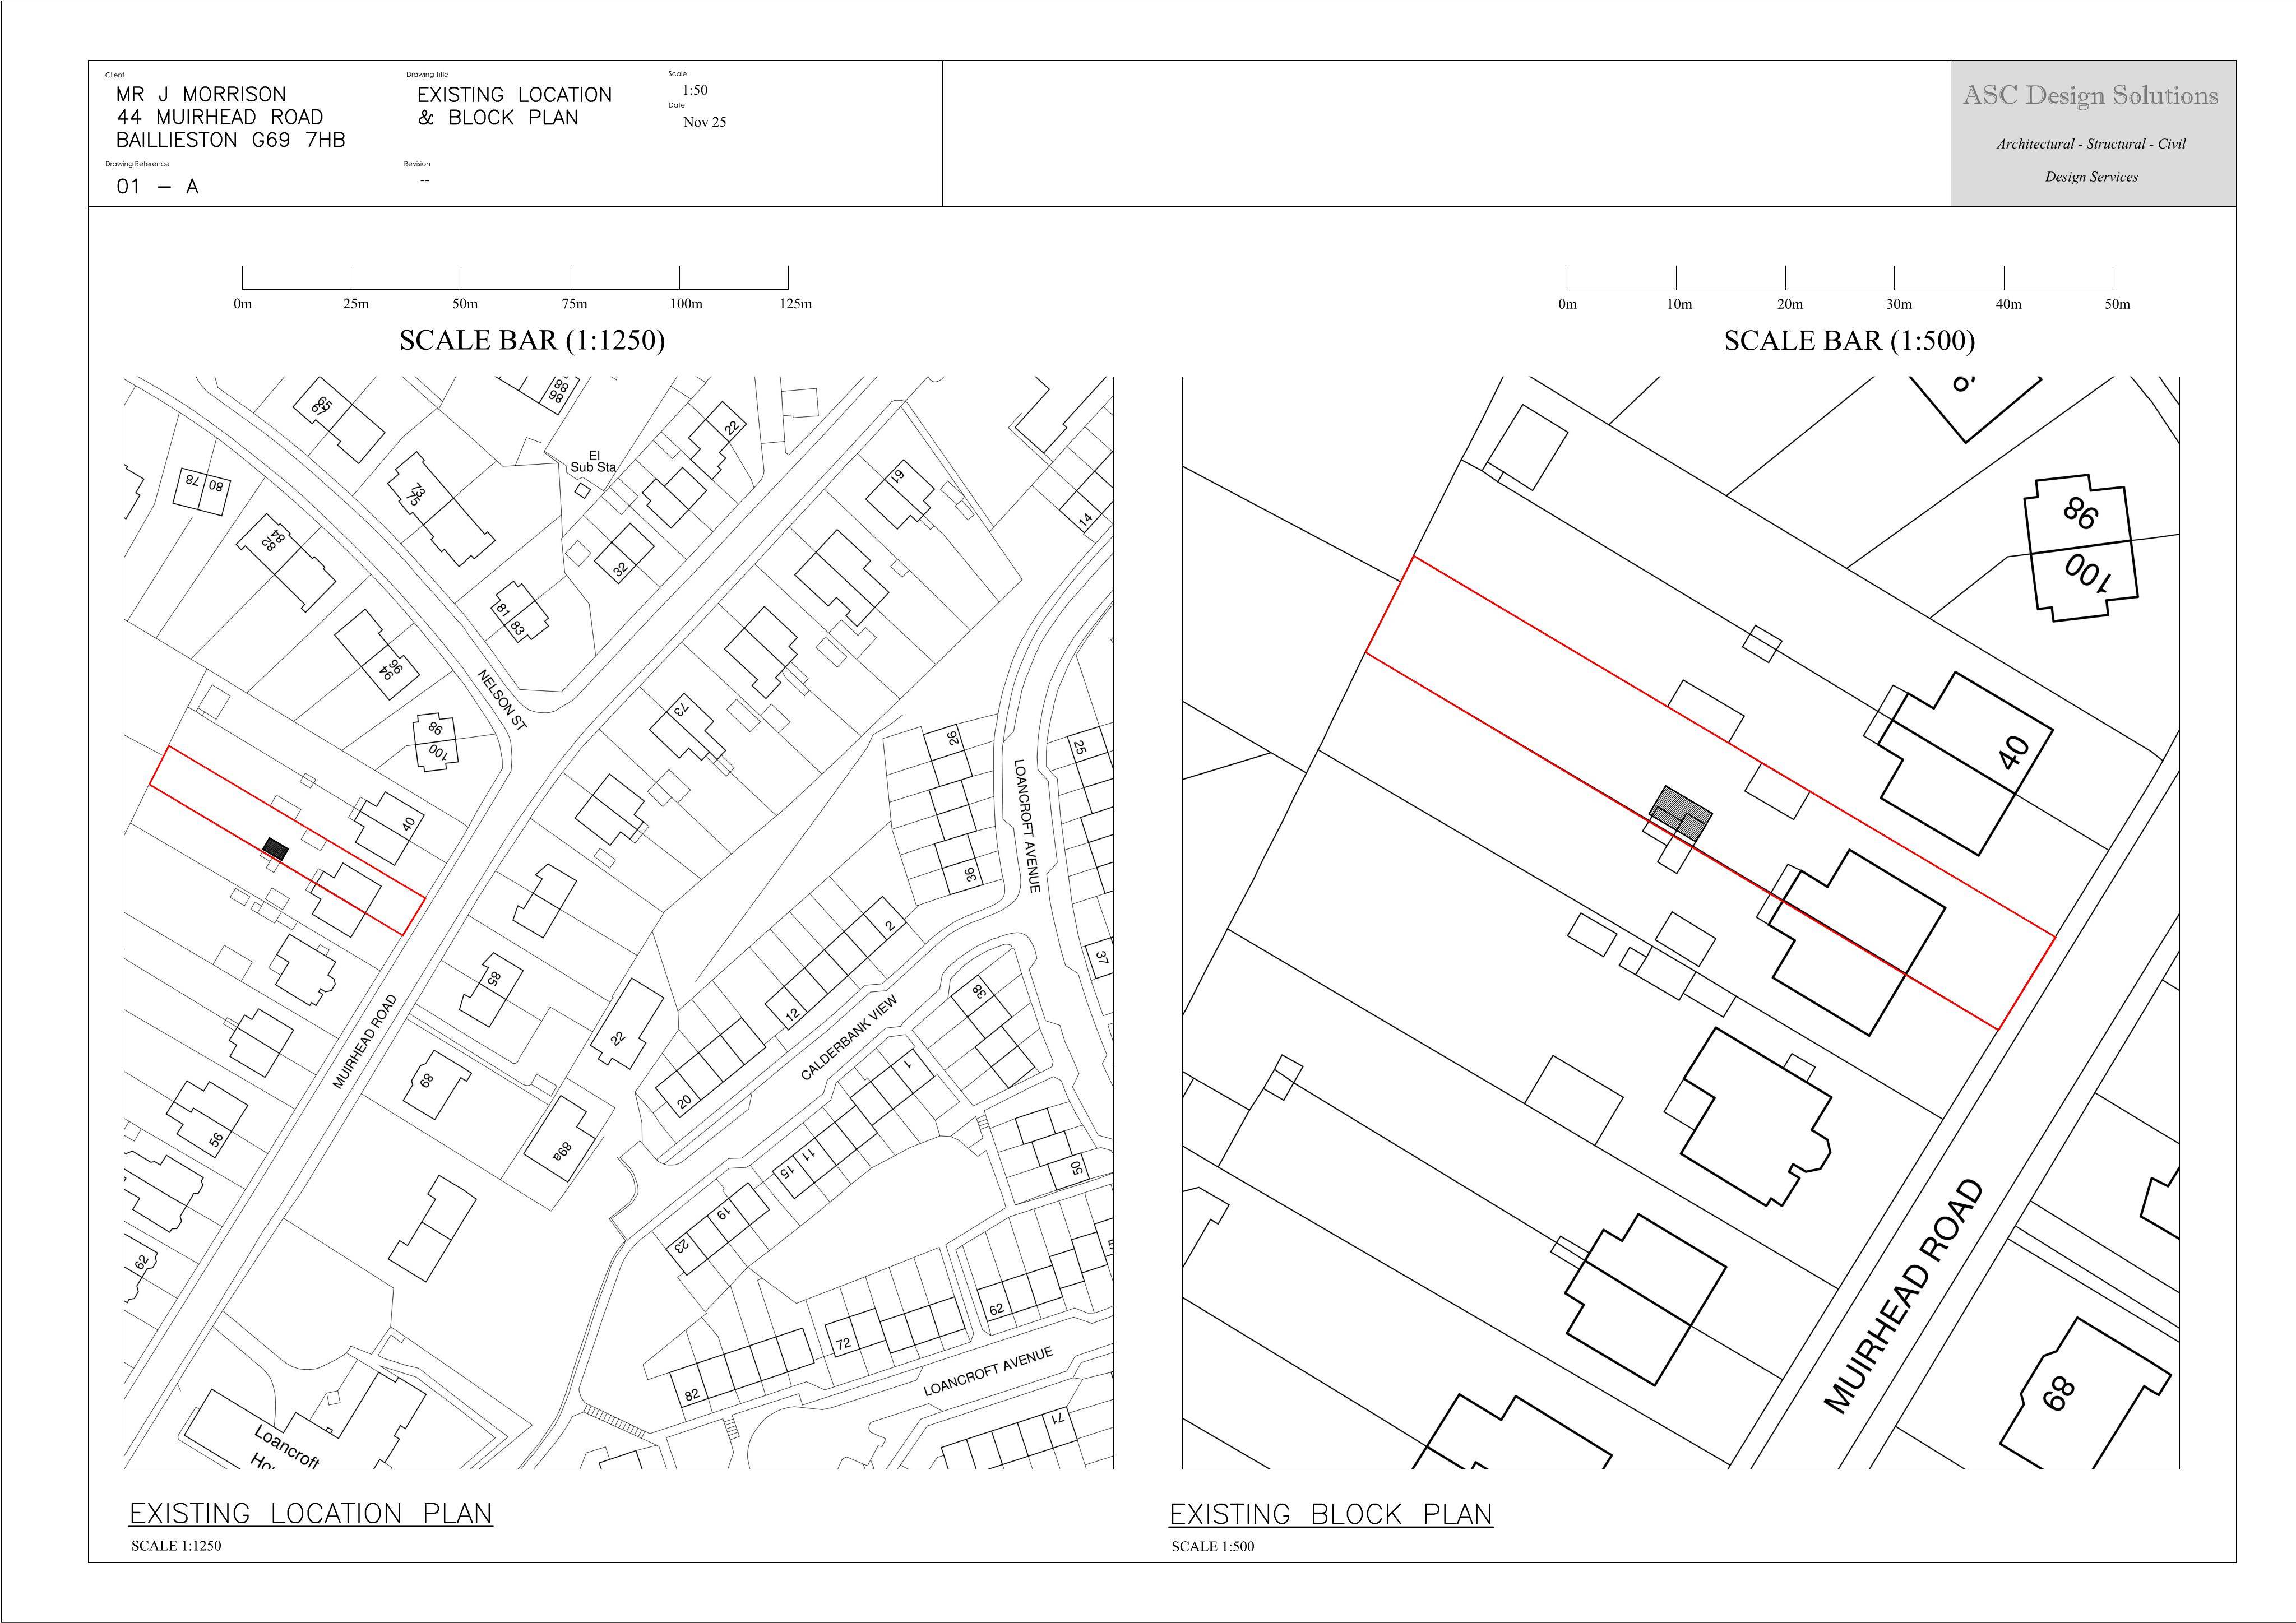This screenshot has width=2296, height=1623.
Task: Click the postcode line BAILLIESTON G69 7HB
Action: click(230, 140)
